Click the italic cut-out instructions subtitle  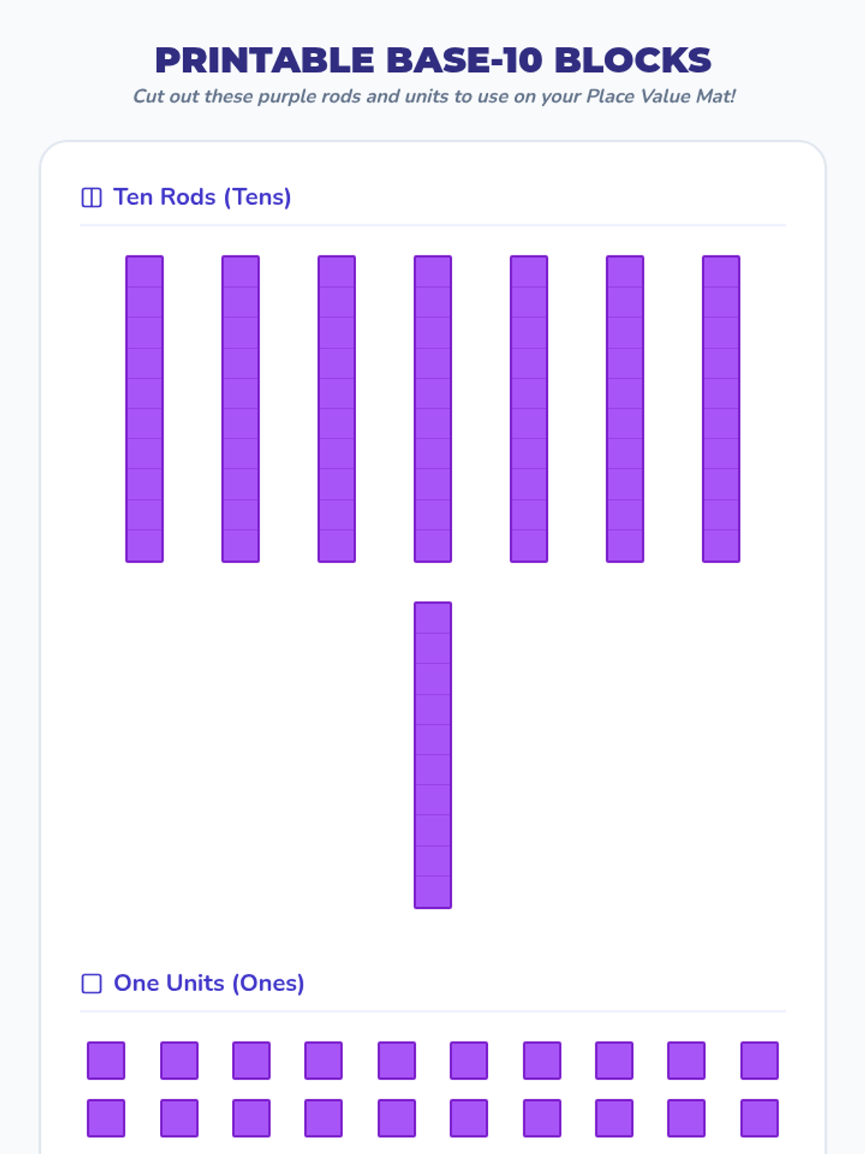tap(434, 97)
